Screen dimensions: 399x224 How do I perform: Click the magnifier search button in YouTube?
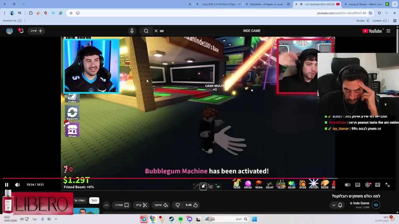point(146,31)
